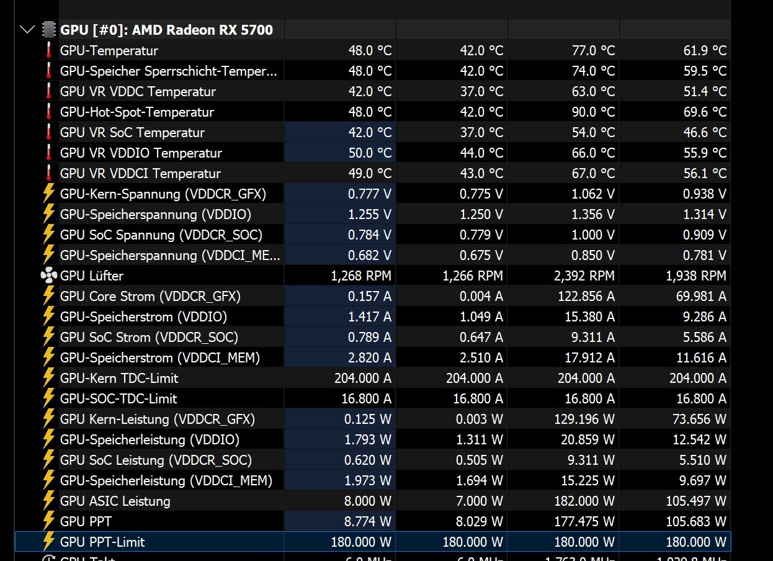Click the 2,392 RPM maximum fan value
The height and width of the screenshot is (561, 773).
point(584,276)
